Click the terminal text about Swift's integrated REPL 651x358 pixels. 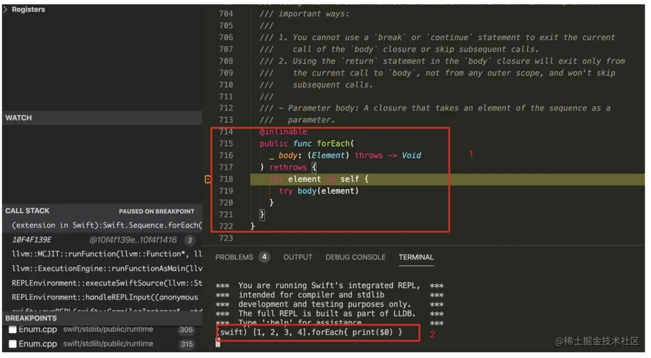(x=329, y=286)
